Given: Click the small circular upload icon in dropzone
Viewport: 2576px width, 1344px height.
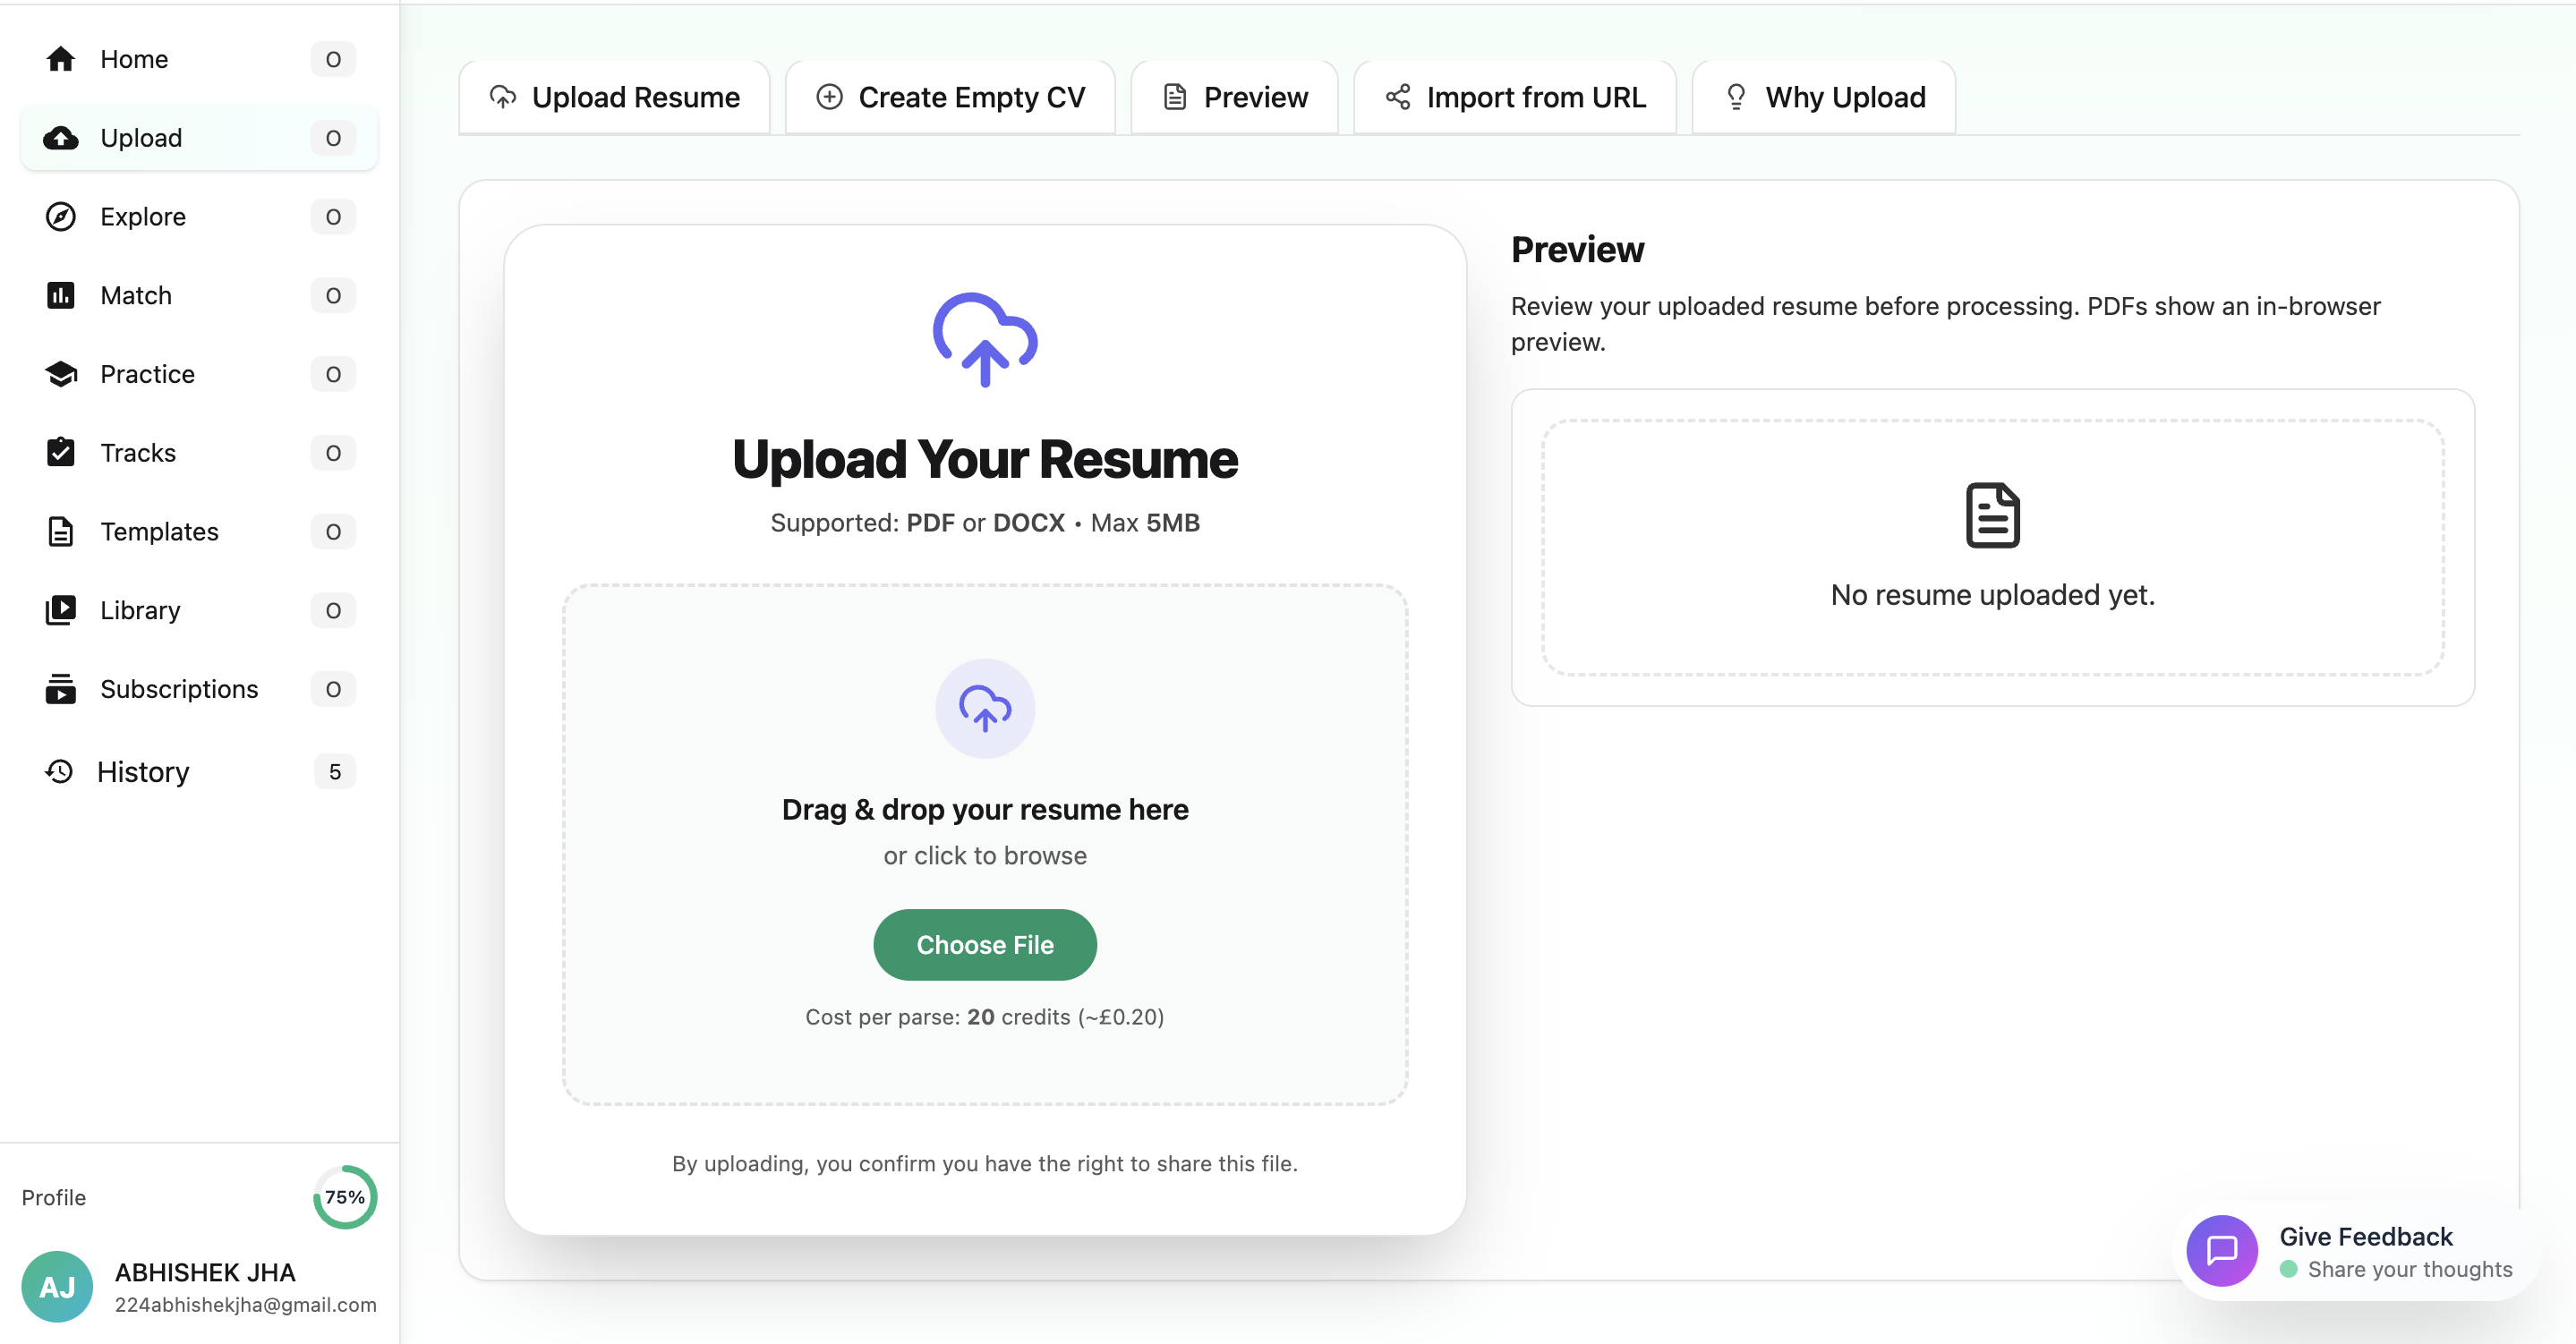Looking at the screenshot, I should [985, 708].
